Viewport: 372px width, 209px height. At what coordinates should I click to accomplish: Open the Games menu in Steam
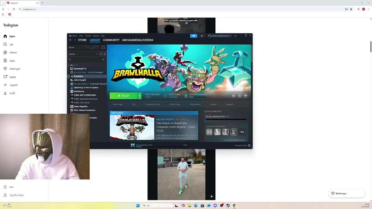[x=96, y=36]
